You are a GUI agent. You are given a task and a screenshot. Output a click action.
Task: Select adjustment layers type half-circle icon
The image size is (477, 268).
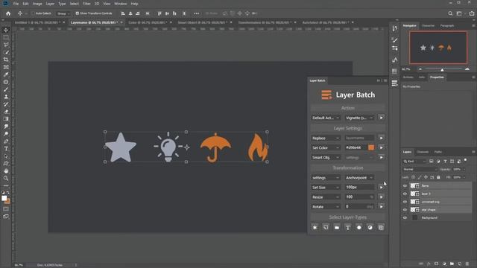point(370,227)
